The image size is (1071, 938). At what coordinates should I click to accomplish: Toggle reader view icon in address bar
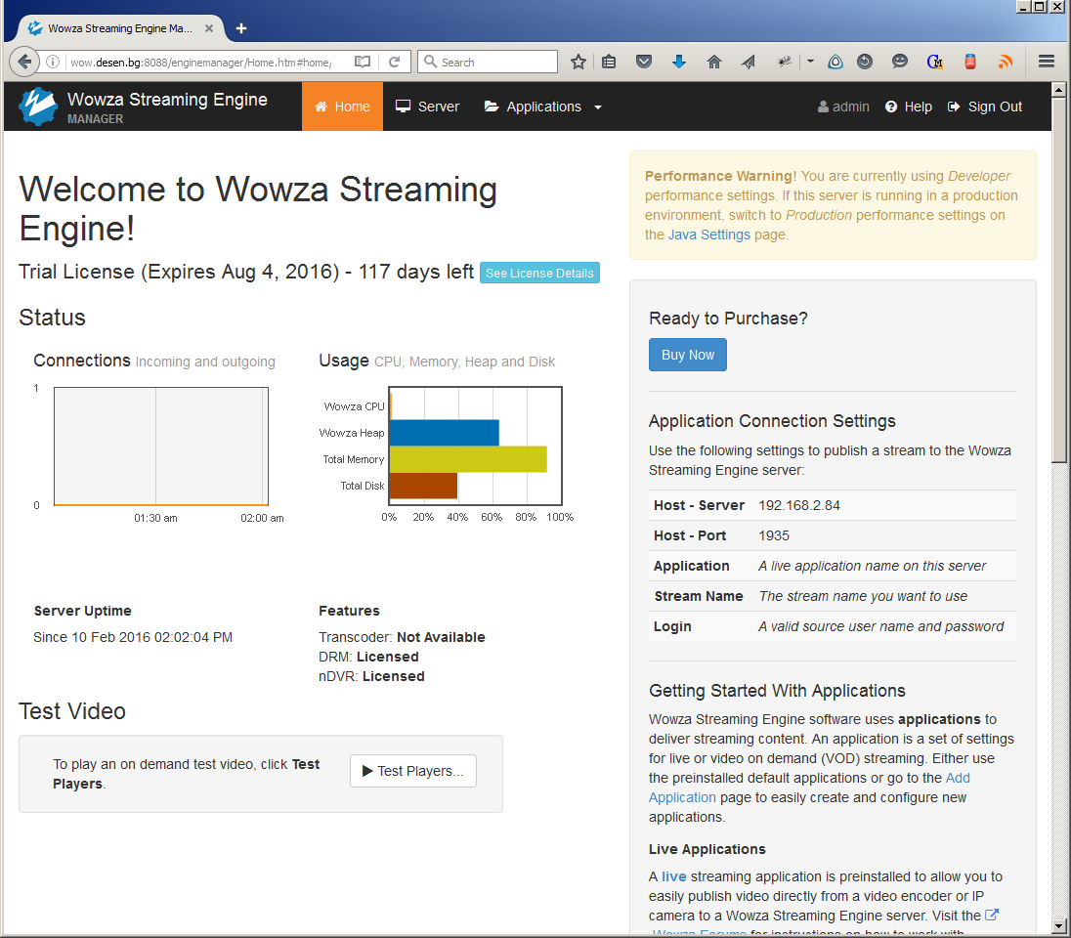point(362,62)
